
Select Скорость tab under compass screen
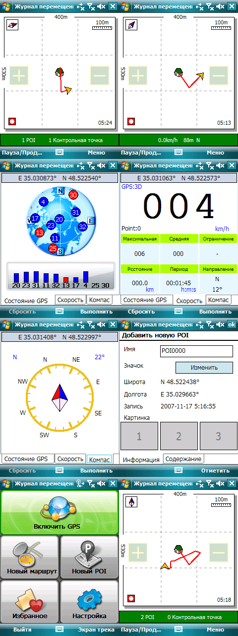point(68,459)
